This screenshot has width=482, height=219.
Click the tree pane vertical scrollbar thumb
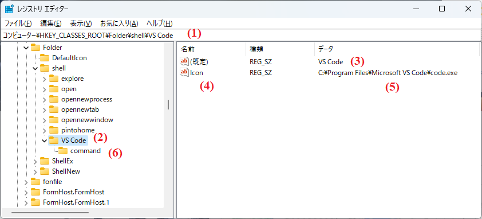click(168, 104)
